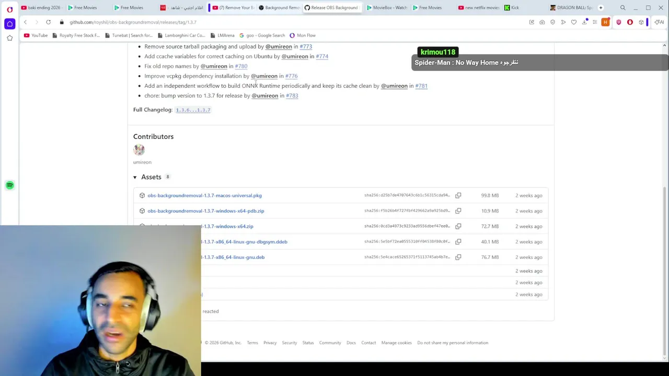Open the privacy shield icon
The width and height of the screenshot is (669, 376).
tap(552, 22)
